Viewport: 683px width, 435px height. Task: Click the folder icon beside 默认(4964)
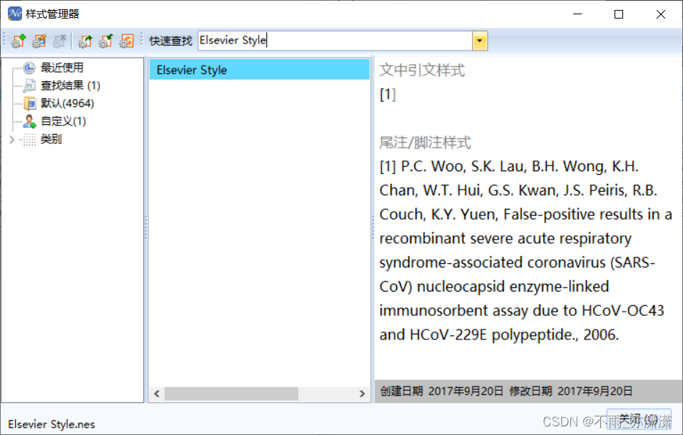[x=30, y=103]
